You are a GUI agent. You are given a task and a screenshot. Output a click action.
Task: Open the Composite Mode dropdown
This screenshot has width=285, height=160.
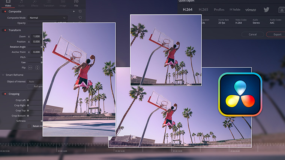click(48, 18)
